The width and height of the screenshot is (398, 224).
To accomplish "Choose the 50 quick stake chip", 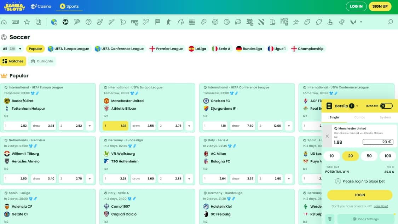I will point(369,156).
